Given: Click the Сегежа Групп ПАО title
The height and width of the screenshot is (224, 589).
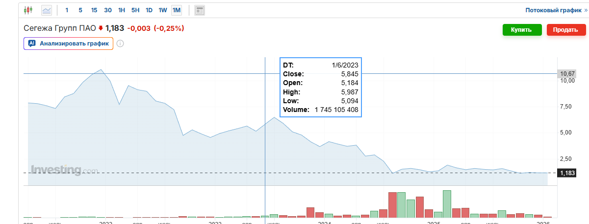Looking at the screenshot, I should [x=59, y=28].
